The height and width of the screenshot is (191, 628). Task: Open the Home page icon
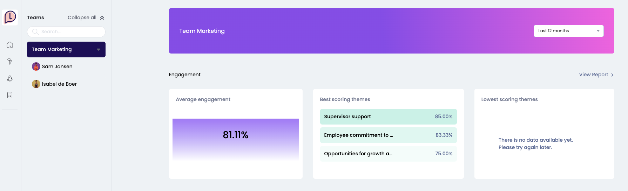(x=10, y=45)
